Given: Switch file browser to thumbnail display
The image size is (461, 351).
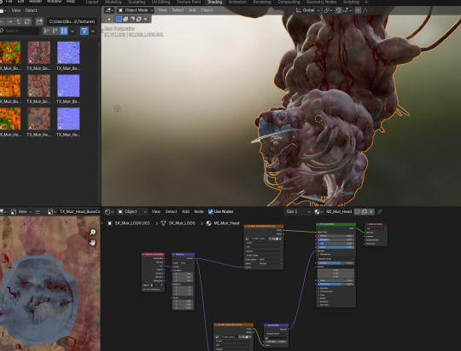Looking at the screenshot, I should [x=64, y=31].
